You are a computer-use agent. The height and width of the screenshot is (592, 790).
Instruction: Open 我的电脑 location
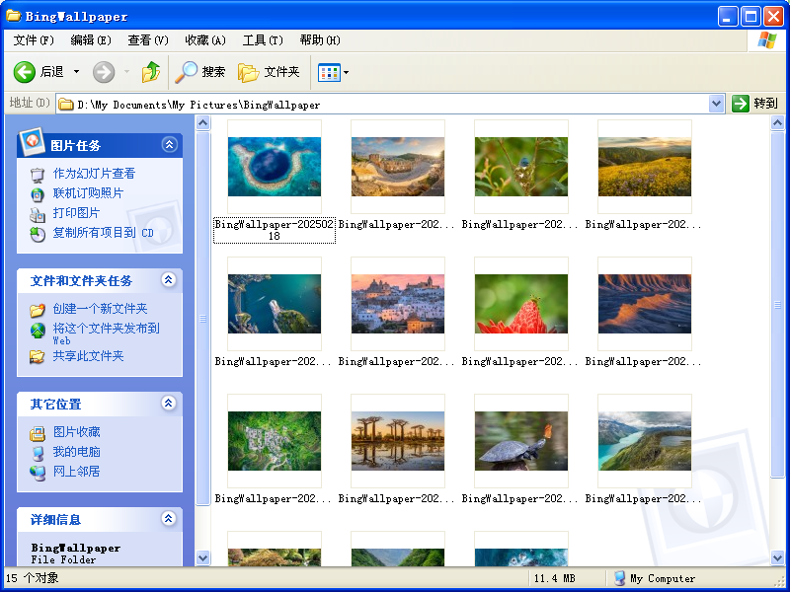(77, 452)
